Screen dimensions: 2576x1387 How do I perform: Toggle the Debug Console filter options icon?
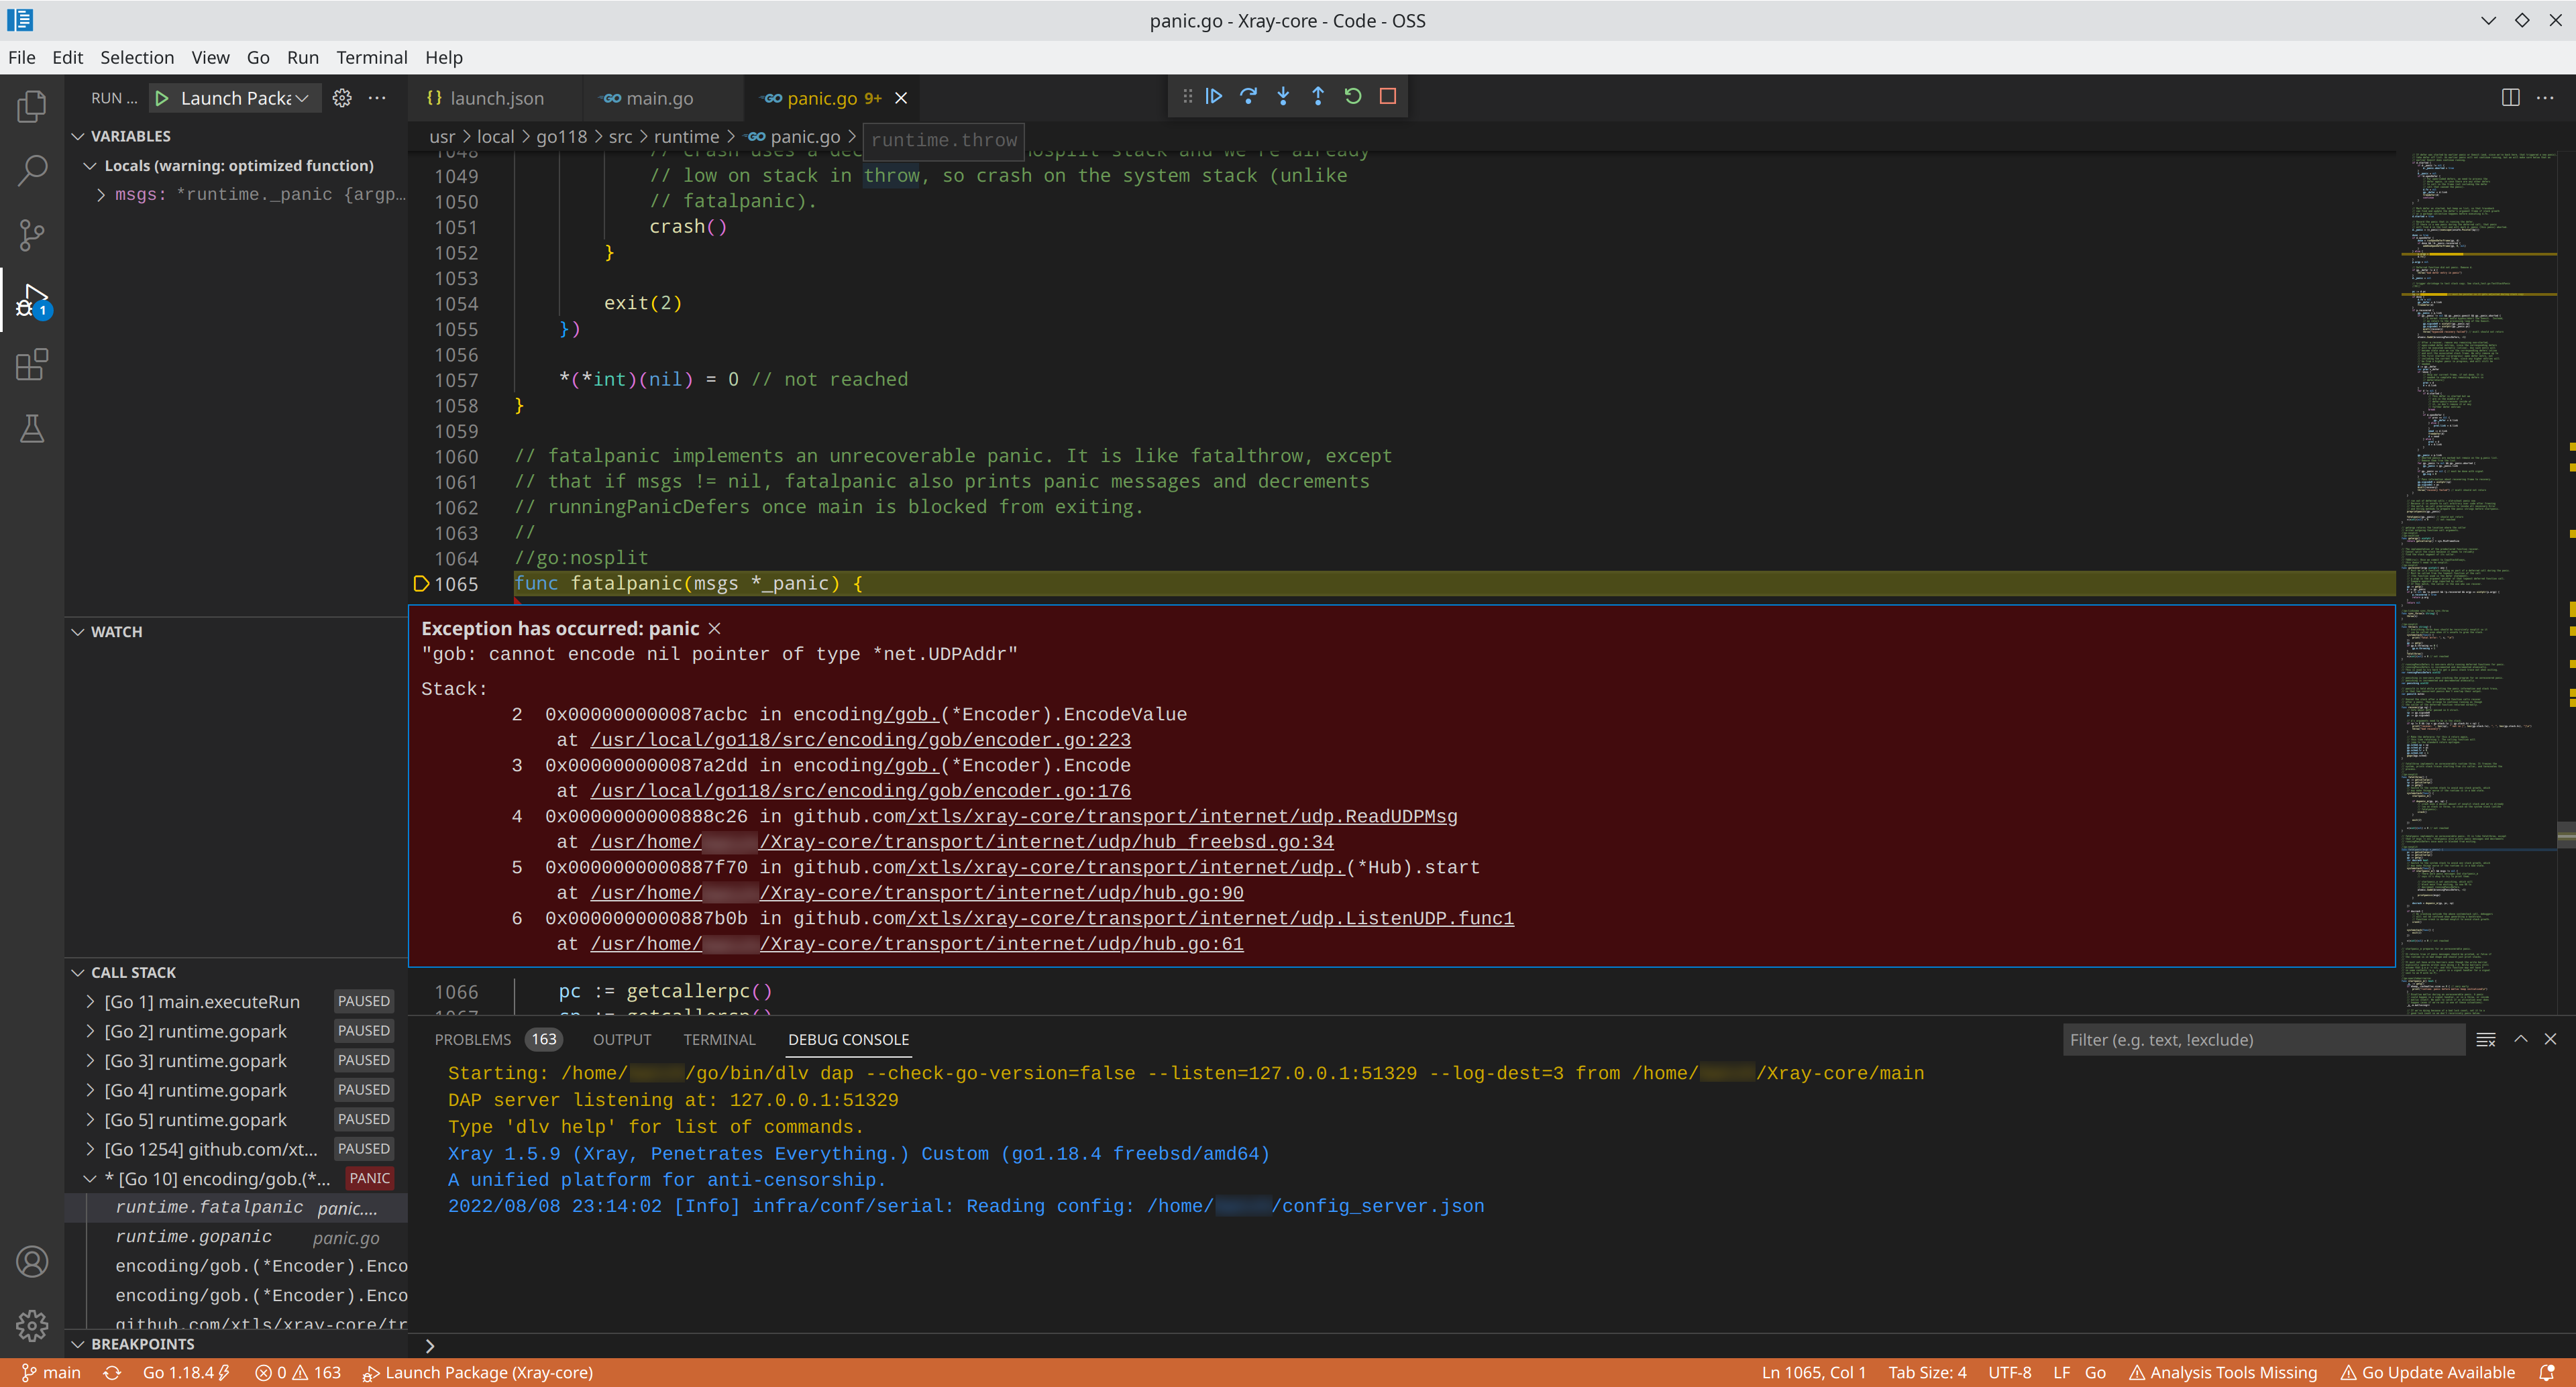2486,1039
